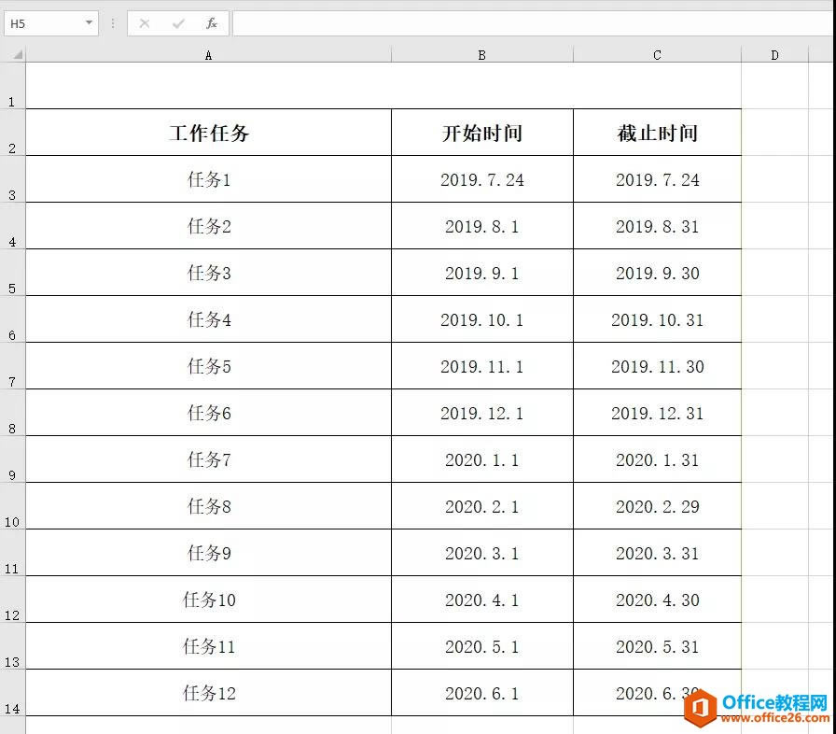Click end date cell 2019.8.31

[657, 226]
